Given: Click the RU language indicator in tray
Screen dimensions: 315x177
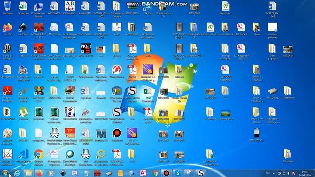Looking at the screenshot, I should pos(268,173).
